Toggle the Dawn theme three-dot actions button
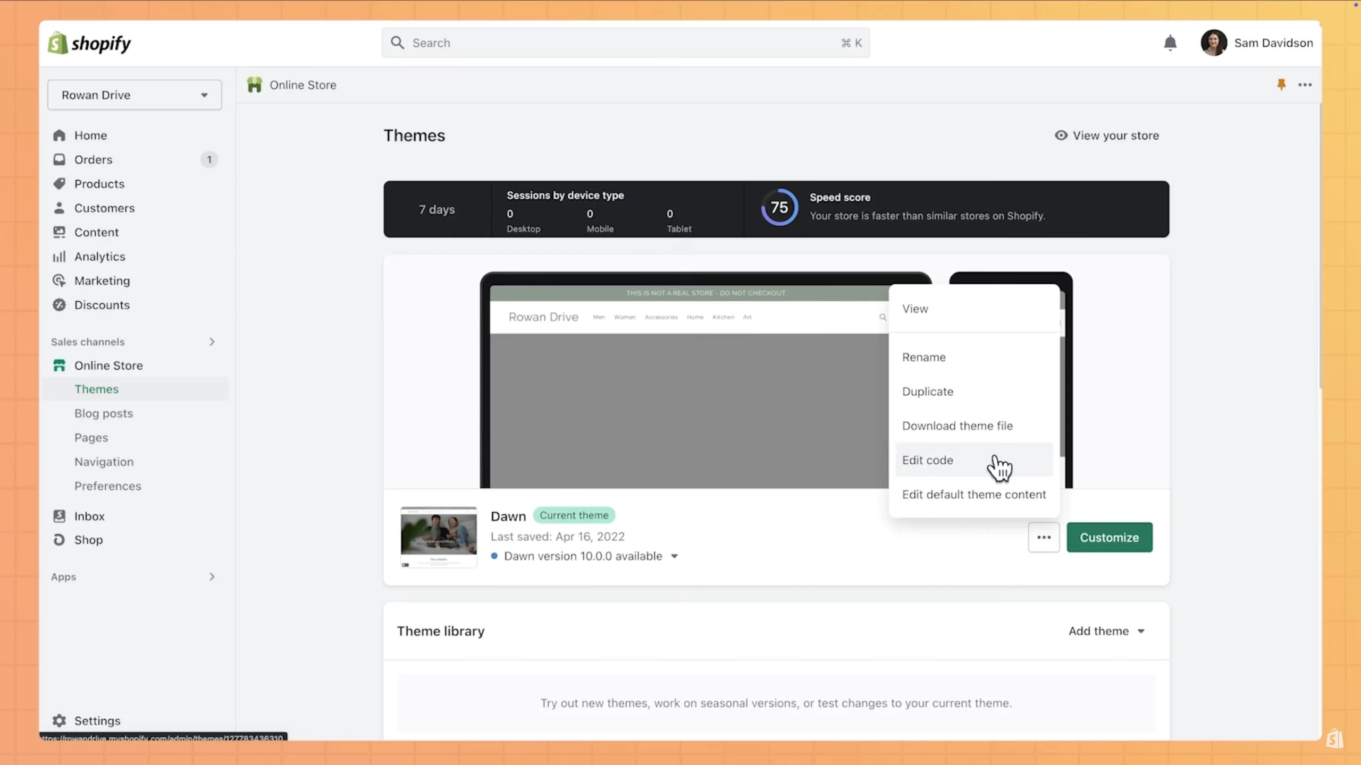This screenshot has height=765, width=1361. click(1044, 537)
